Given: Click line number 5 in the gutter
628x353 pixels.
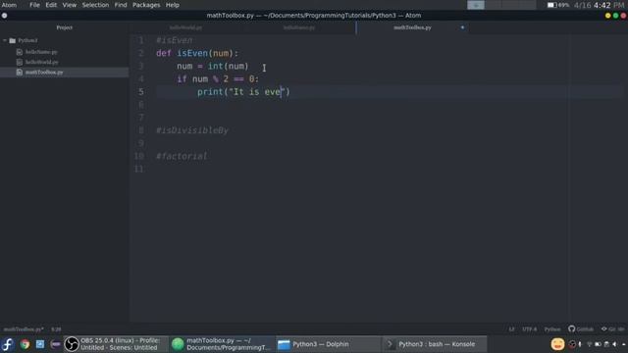Looking at the screenshot, I should coord(141,91).
